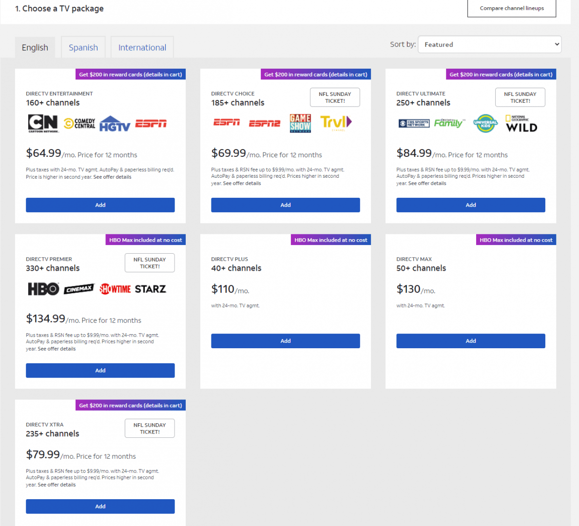The width and height of the screenshot is (579, 526).
Task: Click the '185+ channels' text
Action: (x=238, y=103)
